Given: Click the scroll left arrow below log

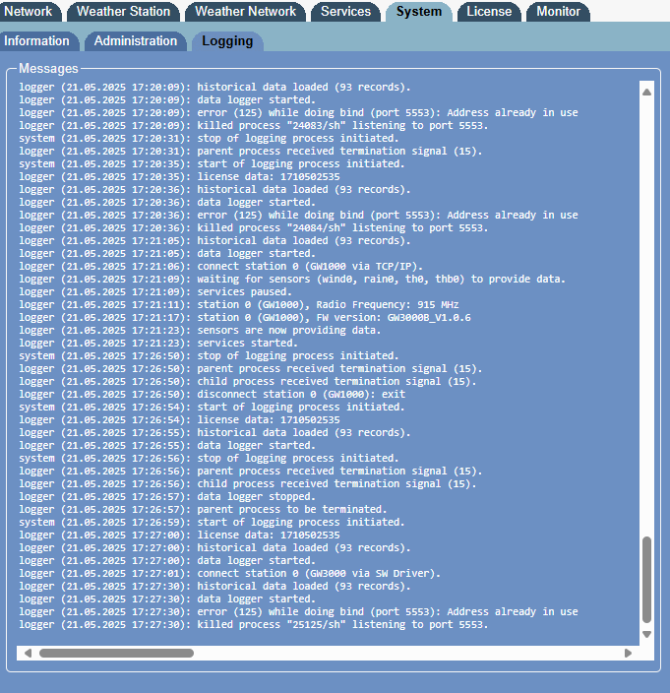Looking at the screenshot, I should [x=28, y=653].
